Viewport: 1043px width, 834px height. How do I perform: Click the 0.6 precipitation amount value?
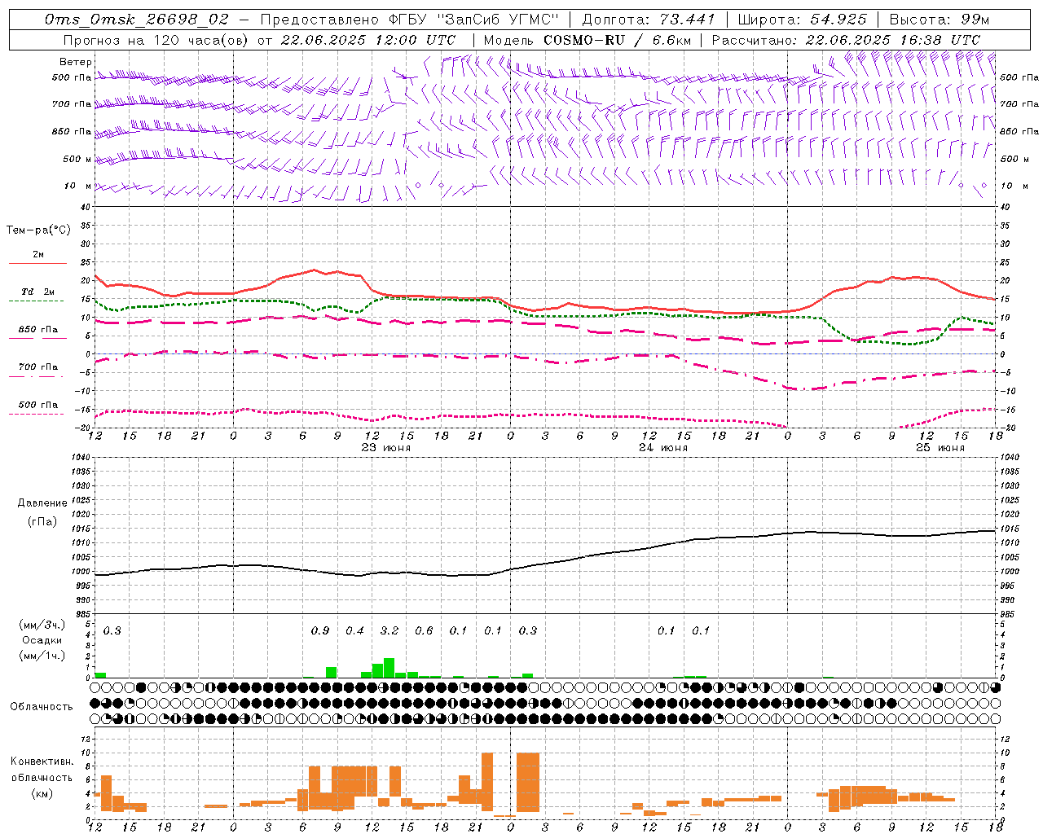tap(424, 630)
